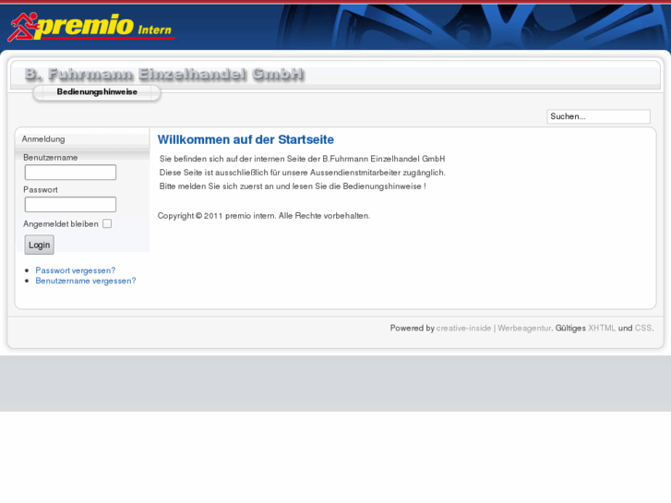
Task: Click the Willkommen auf der Startseite heading
Action: (246, 139)
